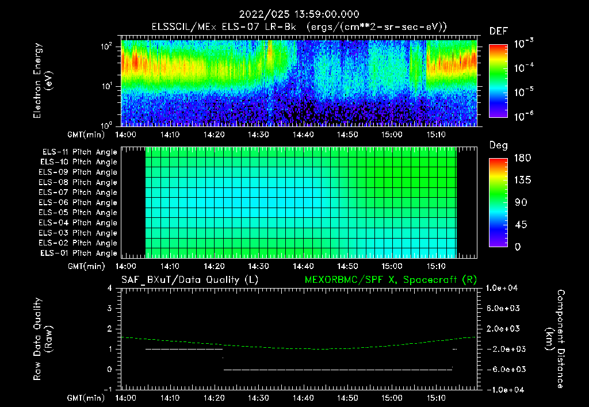This screenshot has height=407, width=589.
Task: Select the ELS-11 Pitch Angle row label
Action: tap(79, 152)
